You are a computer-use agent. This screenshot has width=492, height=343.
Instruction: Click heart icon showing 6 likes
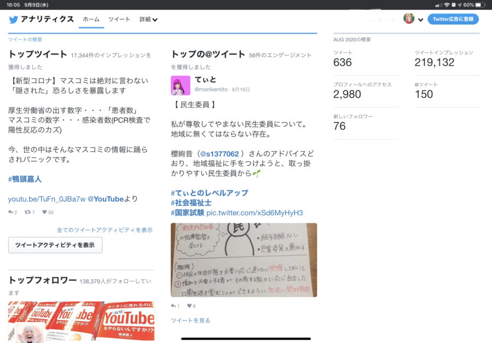[189, 306]
